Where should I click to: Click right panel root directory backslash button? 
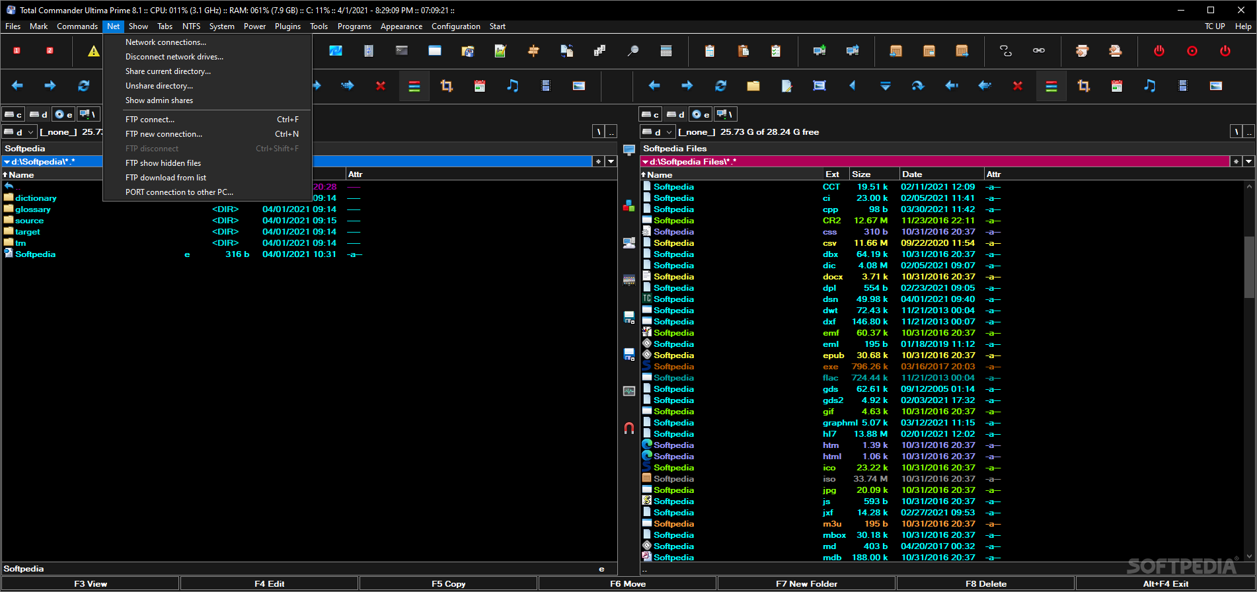click(x=1236, y=131)
